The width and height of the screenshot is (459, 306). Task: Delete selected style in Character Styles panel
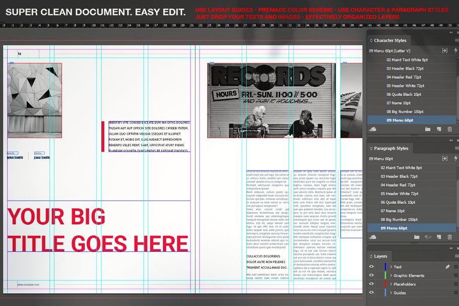point(449,130)
